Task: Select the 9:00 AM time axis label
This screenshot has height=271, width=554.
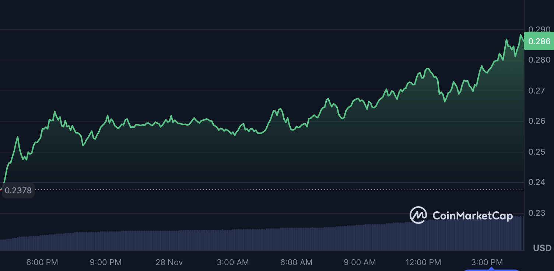Action: 360,263
